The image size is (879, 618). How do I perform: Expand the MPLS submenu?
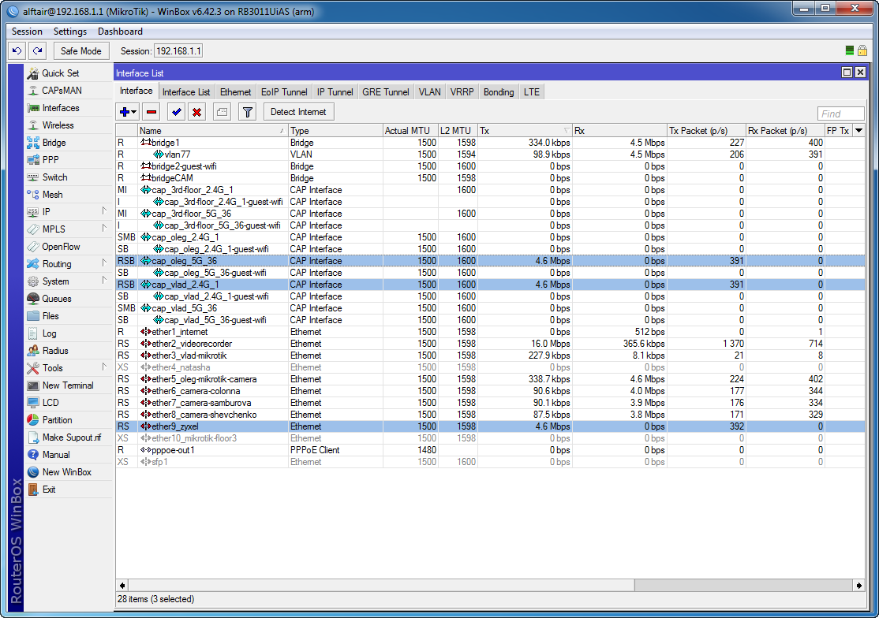(x=104, y=229)
